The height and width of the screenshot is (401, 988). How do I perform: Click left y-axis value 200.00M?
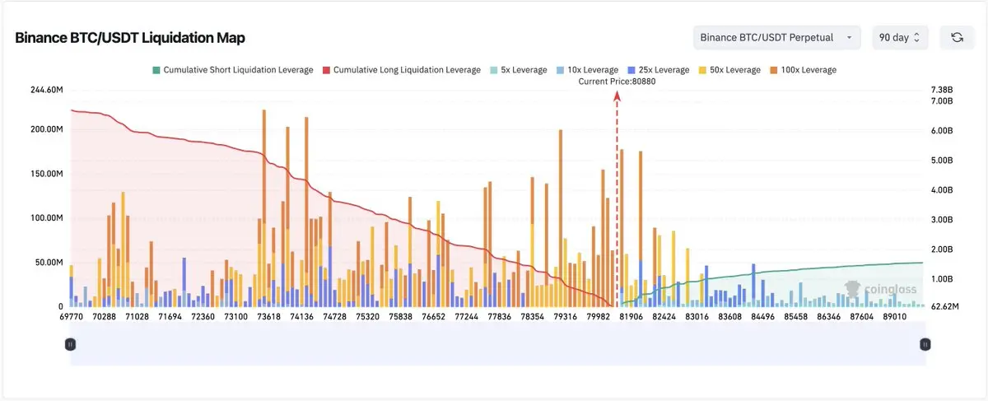[46, 129]
